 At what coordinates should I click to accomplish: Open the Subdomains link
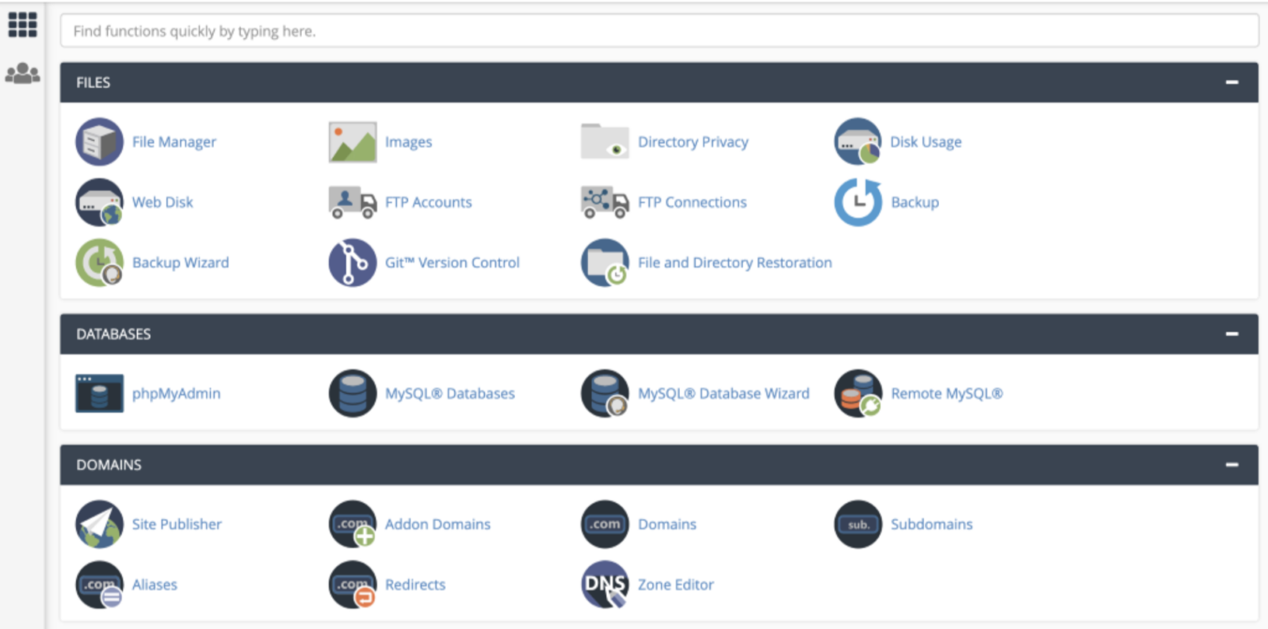click(x=931, y=524)
